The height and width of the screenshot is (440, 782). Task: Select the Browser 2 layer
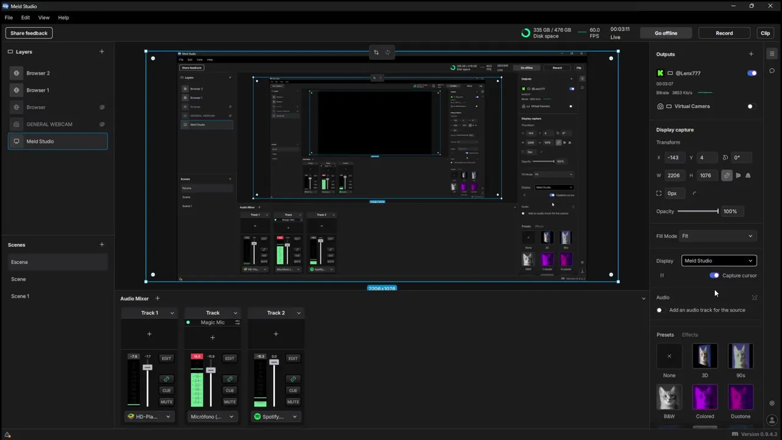pyautogui.click(x=58, y=73)
